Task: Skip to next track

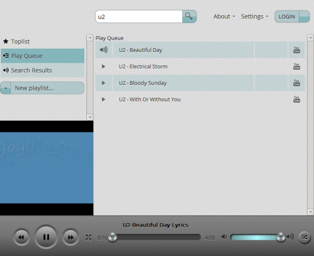Action: (x=71, y=237)
